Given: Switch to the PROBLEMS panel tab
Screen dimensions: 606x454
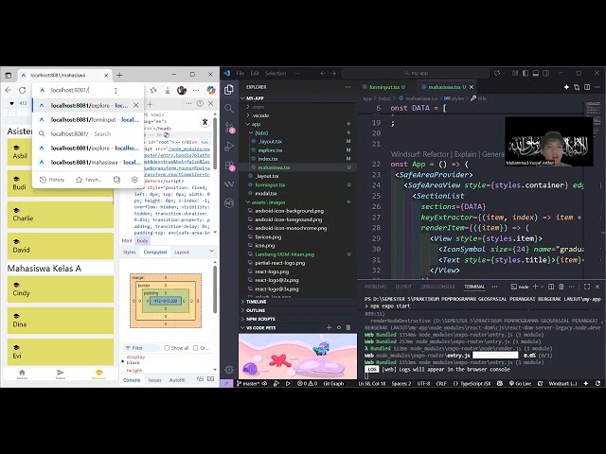Looking at the screenshot, I should coord(375,287).
